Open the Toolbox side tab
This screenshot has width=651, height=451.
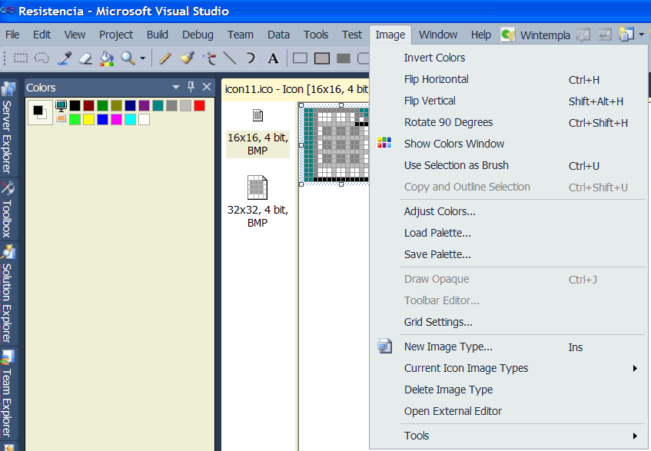(8, 209)
